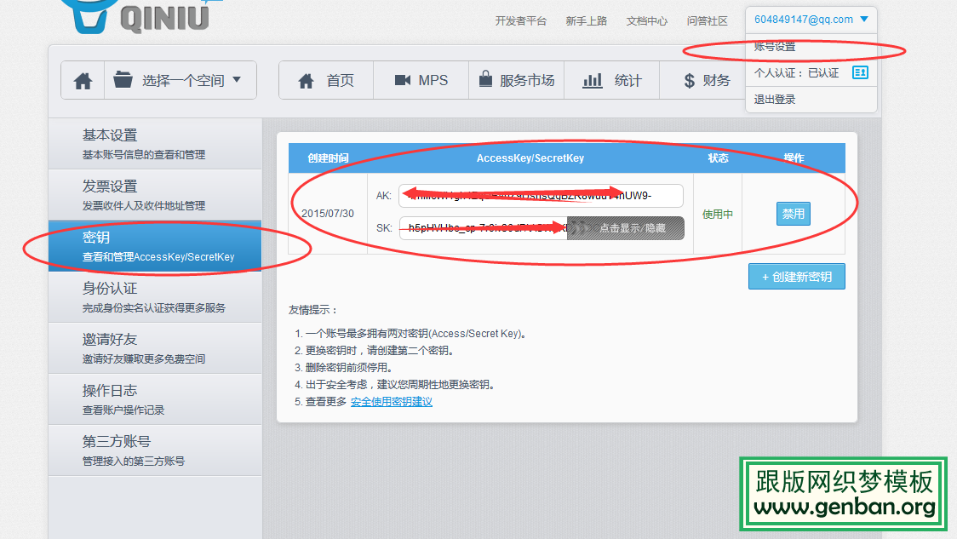This screenshot has width=957, height=539.
Task: Click inside the SK key field
Action: click(x=483, y=227)
